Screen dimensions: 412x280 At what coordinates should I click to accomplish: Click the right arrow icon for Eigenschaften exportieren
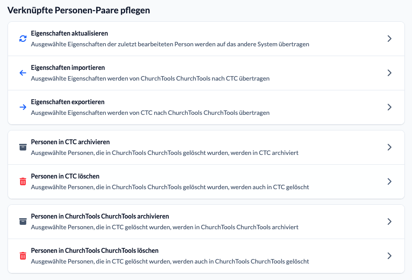pyautogui.click(x=23, y=107)
